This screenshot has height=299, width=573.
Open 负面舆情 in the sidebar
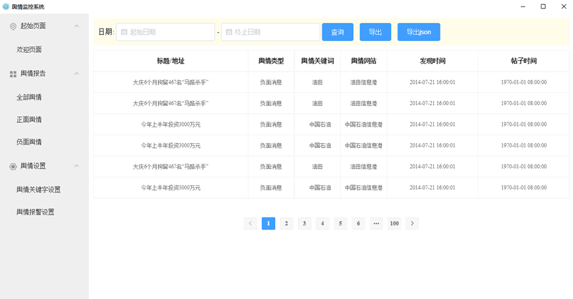[x=29, y=142]
